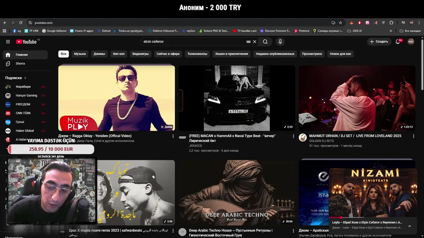Go back in the browser

coord(5,23)
